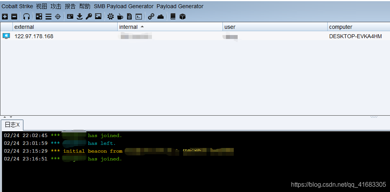
Task: Switch to the session table view icon
Action: (x=48, y=17)
